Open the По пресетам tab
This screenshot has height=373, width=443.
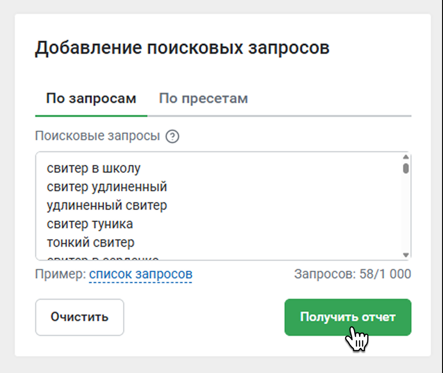[203, 99]
